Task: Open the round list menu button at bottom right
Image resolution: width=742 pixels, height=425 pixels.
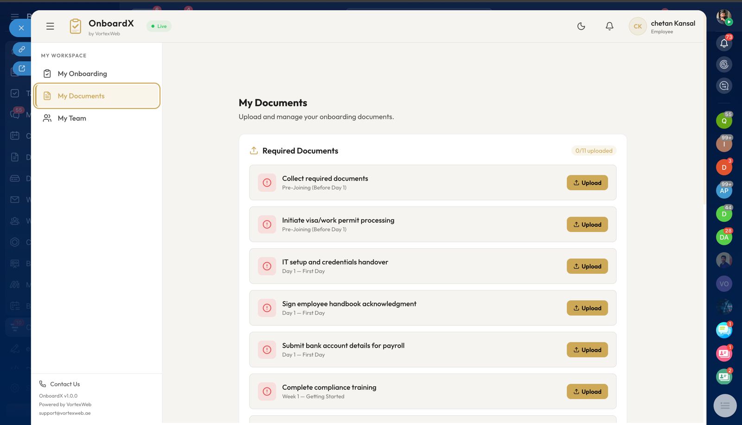Action: pos(725,406)
